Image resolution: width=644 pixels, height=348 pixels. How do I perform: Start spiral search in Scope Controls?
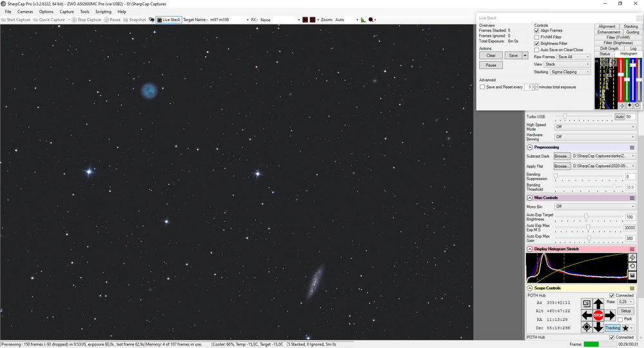click(x=587, y=304)
